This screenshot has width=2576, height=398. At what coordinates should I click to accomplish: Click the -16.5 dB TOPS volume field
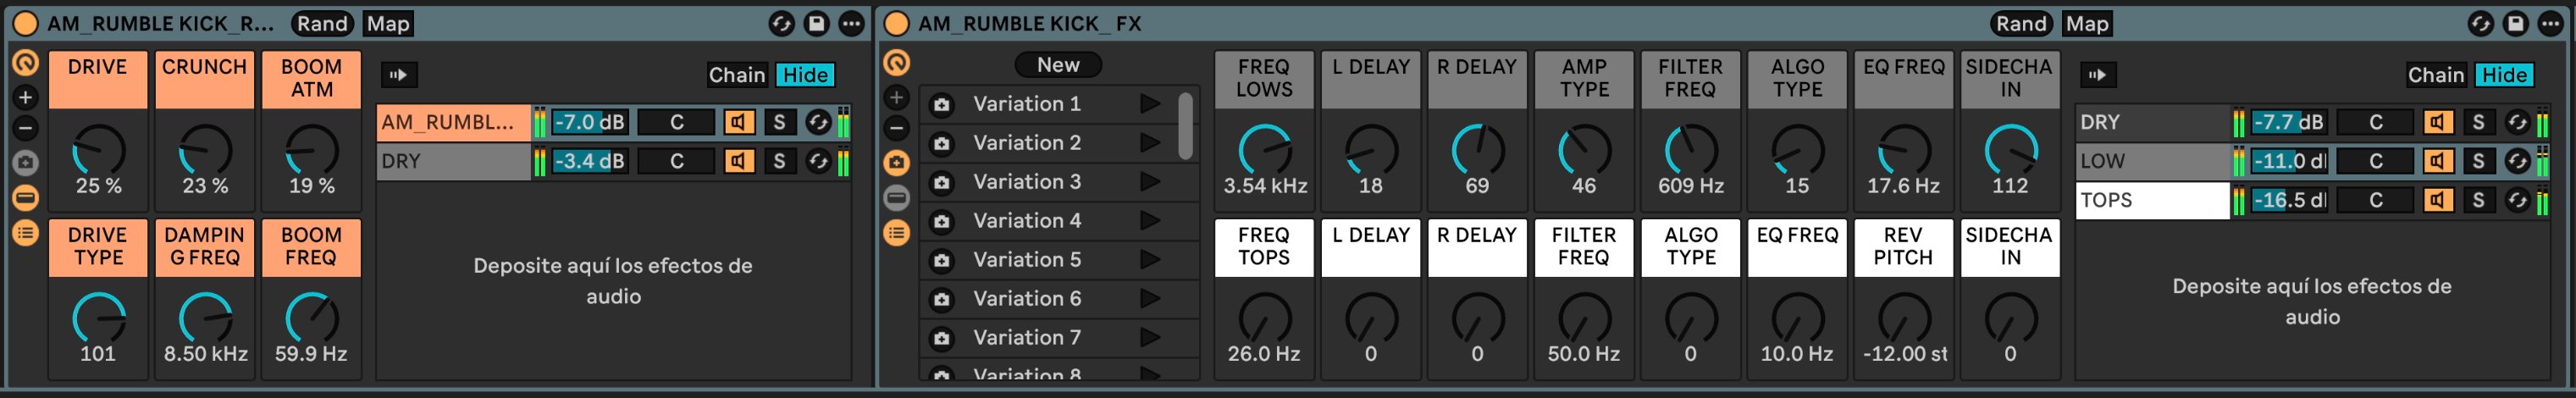2288,200
